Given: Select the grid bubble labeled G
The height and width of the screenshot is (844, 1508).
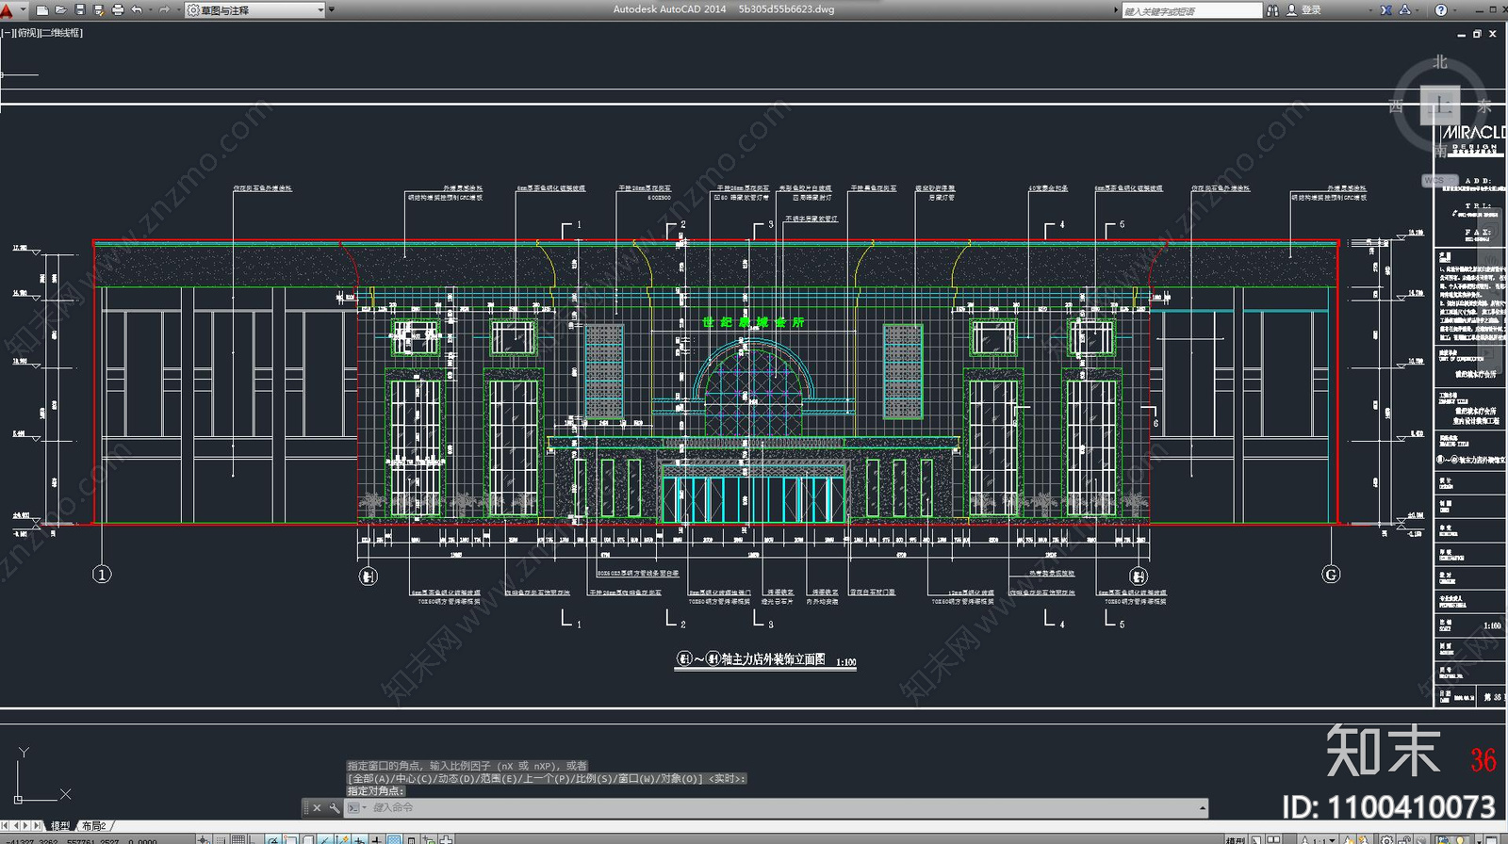Looking at the screenshot, I should (1331, 575).
